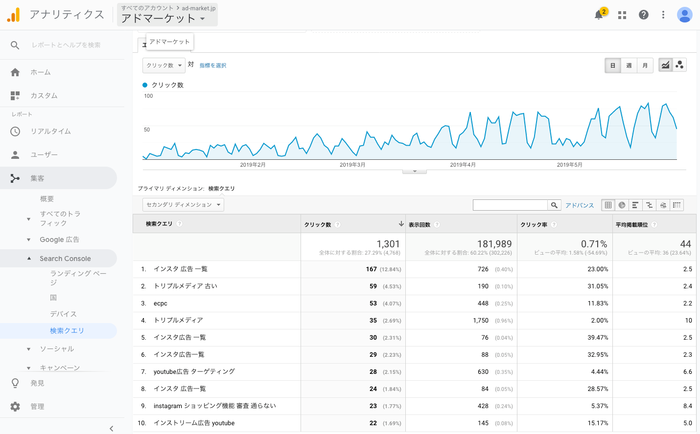Open the three-dot more options menu
The height and width of the screenshot is (434, 700).
[x=663, y=15]
